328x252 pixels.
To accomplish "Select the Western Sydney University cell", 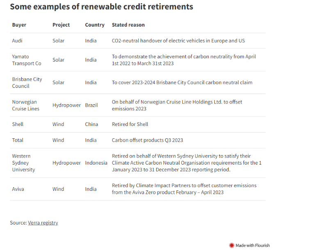I will (x=23, y=163).
